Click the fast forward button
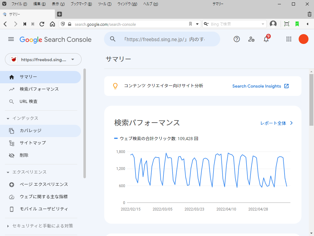 (33, 24)
